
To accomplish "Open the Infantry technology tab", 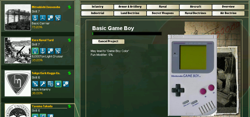I will pyautogui.click(x=97, y=7).
